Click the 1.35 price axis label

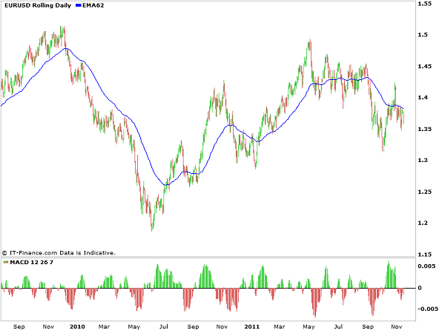pyautogui.click(x=424, y=129)
